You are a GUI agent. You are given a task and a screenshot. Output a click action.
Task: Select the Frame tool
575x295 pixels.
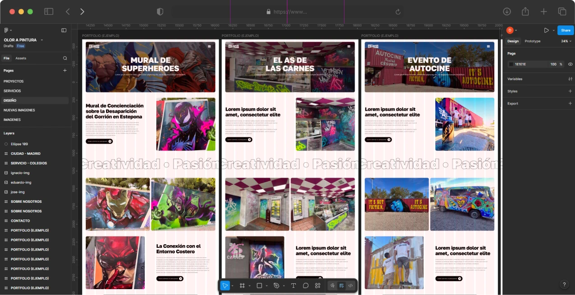coord(242,286)
